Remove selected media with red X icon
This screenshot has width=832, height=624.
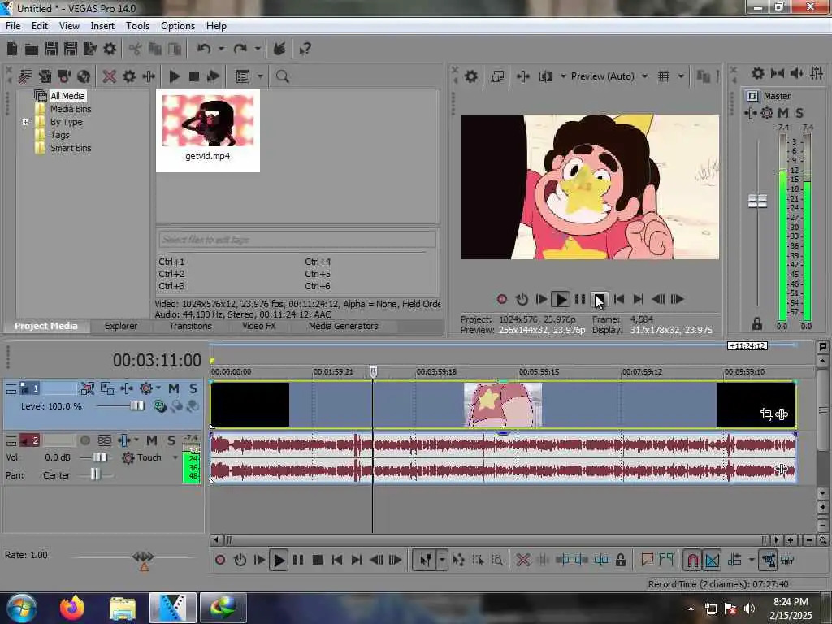110,76
